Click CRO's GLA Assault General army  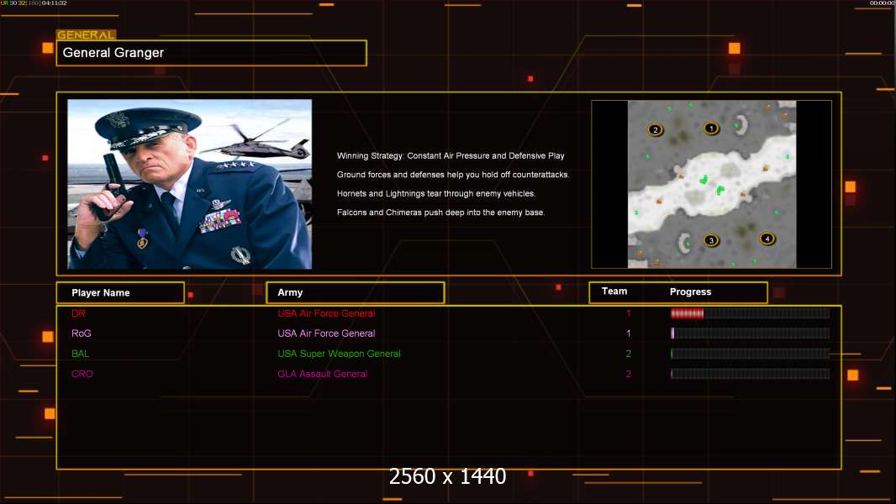(322, 374)
